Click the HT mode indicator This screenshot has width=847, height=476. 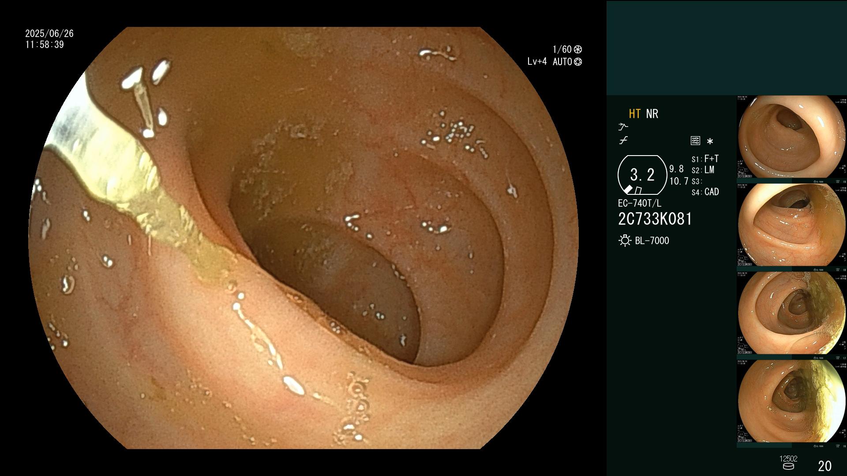tap(634, 114)
